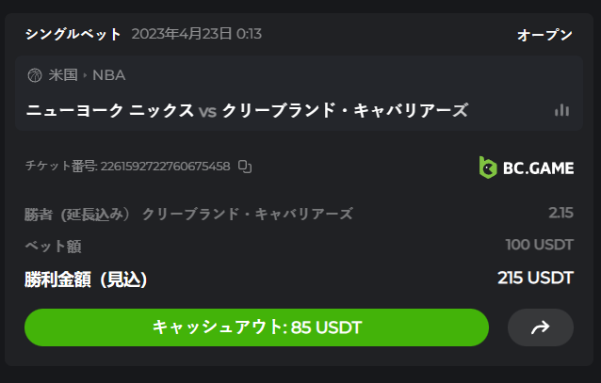Click the 100 USDT bet amount

click(x=539, y=245)
